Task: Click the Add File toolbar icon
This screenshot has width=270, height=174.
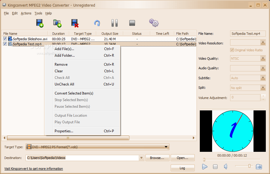Action: click(40, 23)
